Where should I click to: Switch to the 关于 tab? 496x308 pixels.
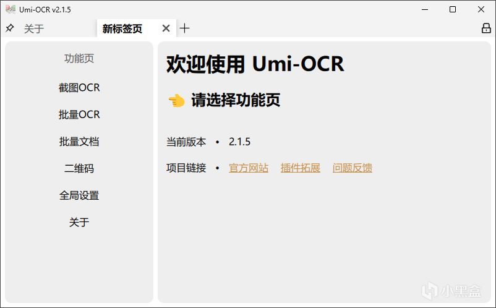click(34, 29)
